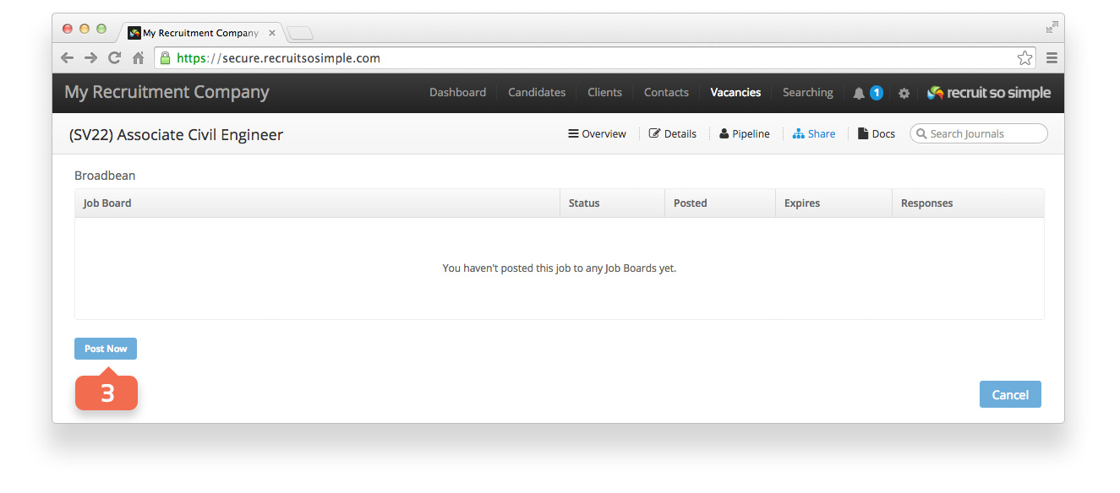
Task: Focus the Search Journals field
Action: click(978, 133)
